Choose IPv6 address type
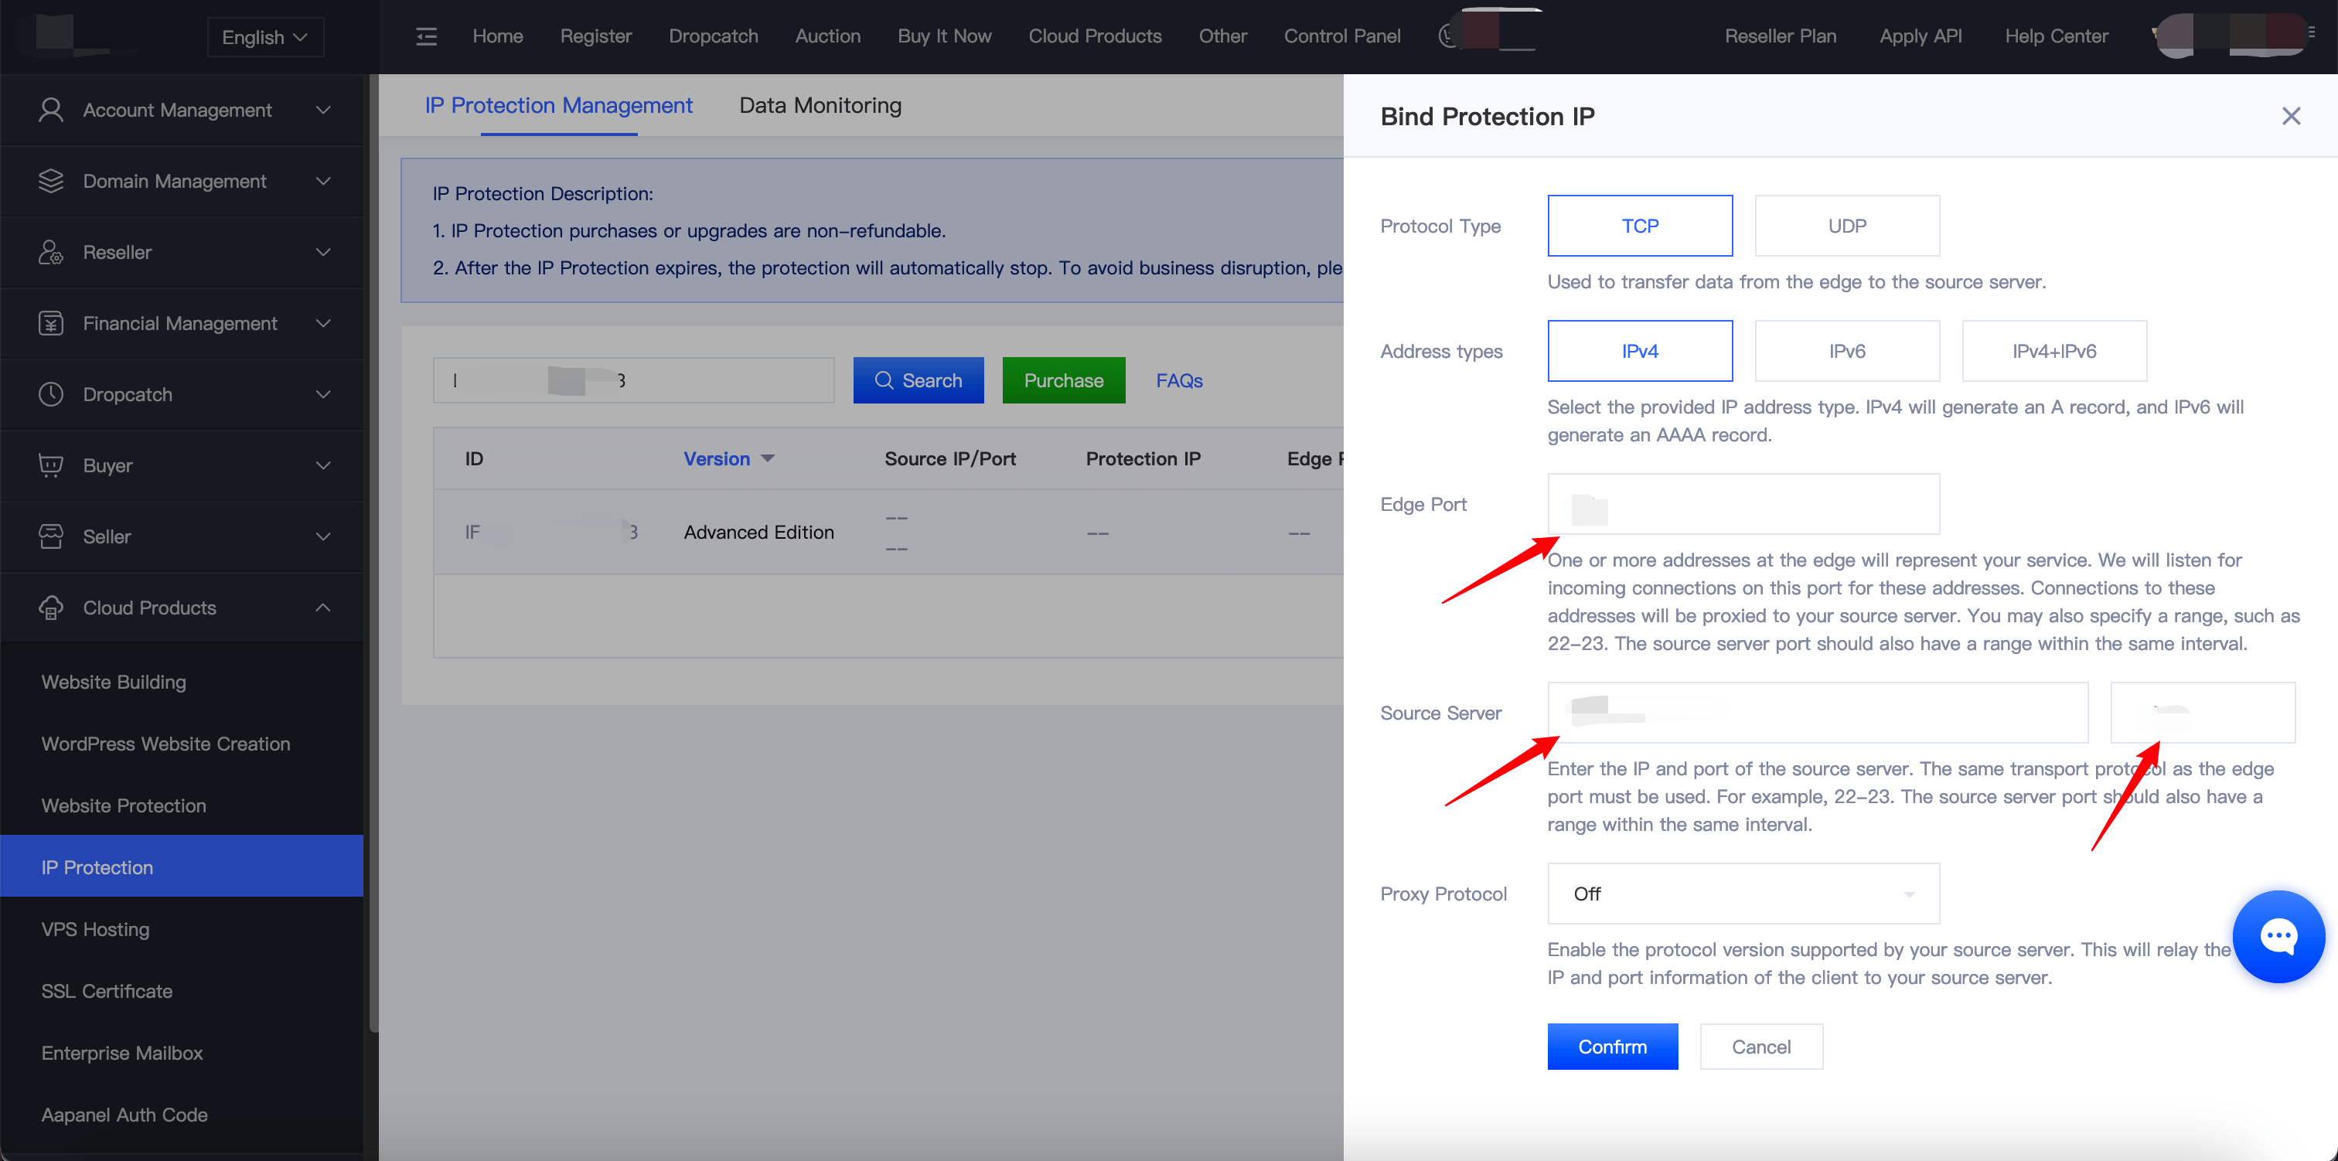The height and width of the screenshot is (1161, 2338). (1846, 351)
